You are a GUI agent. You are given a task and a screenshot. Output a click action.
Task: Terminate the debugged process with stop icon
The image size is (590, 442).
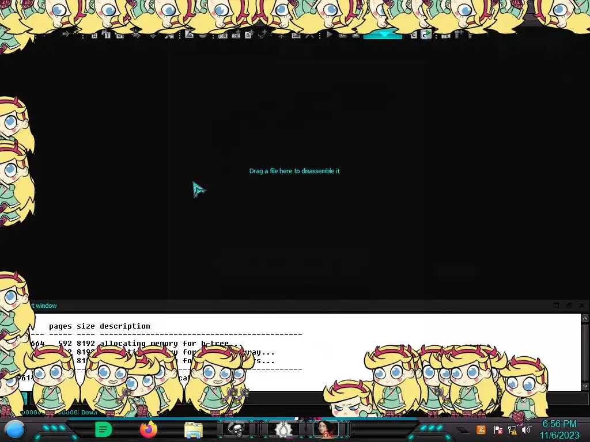coord(355,35)
